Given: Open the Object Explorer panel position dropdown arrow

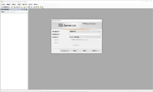Looking at the screenshot, I should [22, 9].
